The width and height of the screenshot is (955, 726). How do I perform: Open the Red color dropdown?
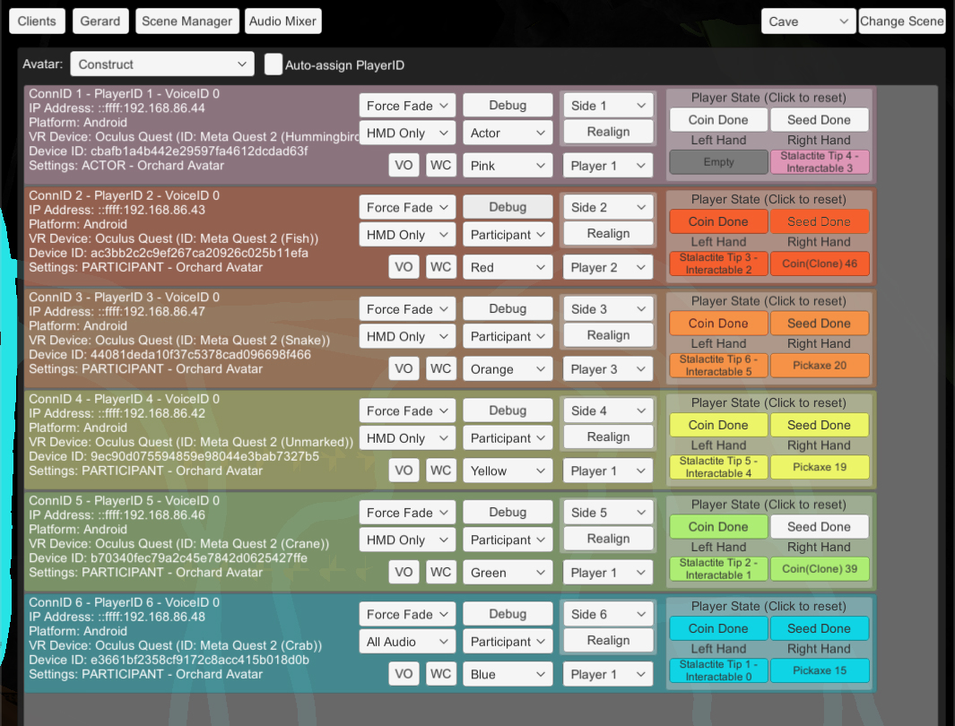tap(508, 267)
